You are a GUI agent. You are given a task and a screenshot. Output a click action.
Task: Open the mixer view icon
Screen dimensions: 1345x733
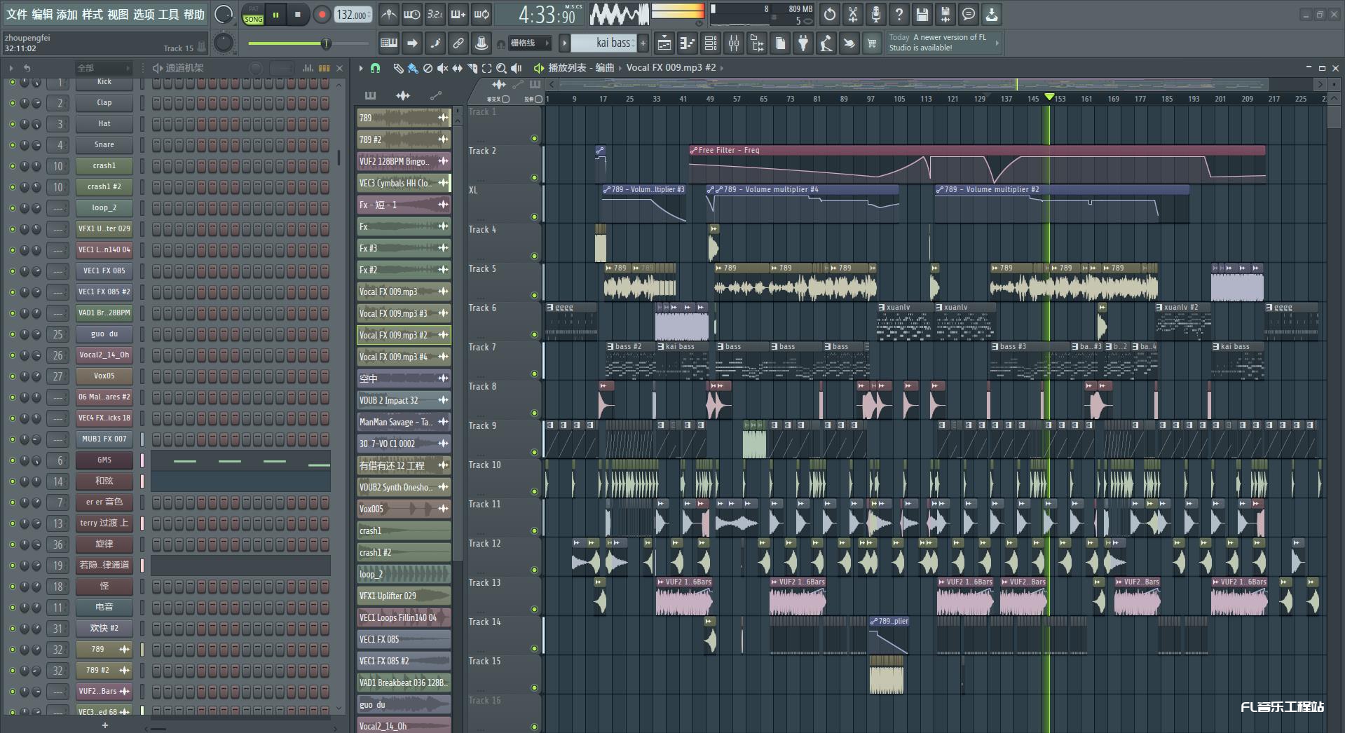tap(734, 43)
